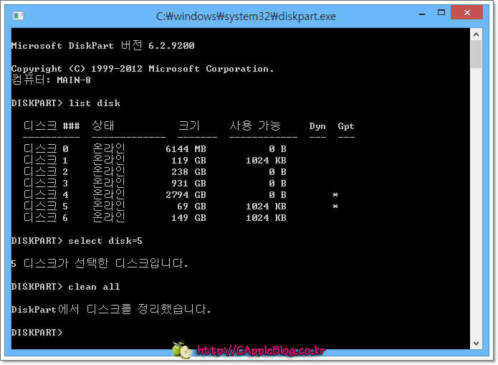Open the diskpart window system menu icon
The image size is (498, 365).
[x=18, y=16]
